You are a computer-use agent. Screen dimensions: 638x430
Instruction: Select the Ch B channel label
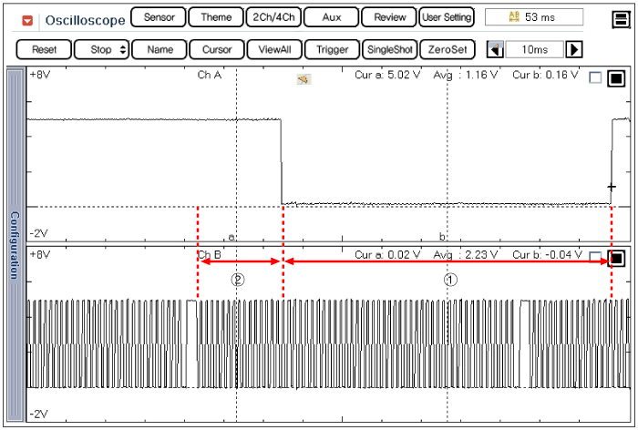pyautogui.click(x=210, y=255)
